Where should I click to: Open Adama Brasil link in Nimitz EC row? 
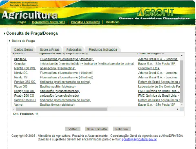(x=158, y=73)
